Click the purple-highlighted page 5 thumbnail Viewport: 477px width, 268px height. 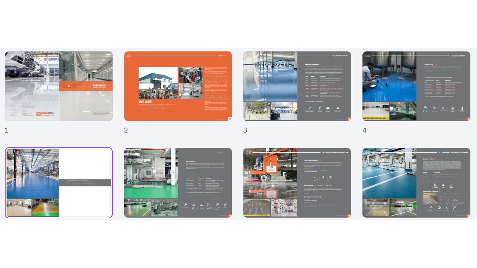(59, 183)
